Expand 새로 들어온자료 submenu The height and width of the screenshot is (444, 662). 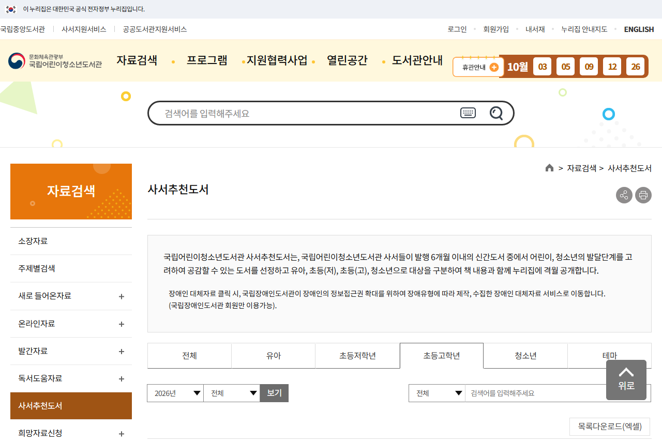(x=122, y=296)
